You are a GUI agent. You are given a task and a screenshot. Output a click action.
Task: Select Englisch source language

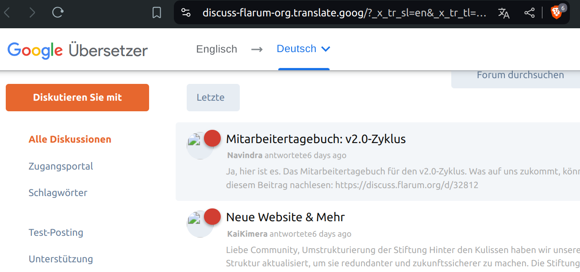216,49
